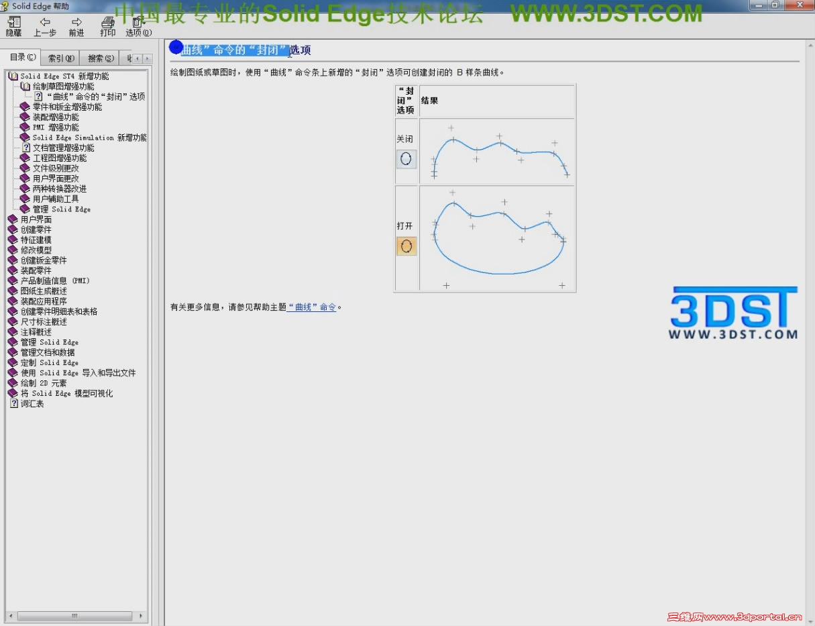The width and height of the screenshot is (815, 626).
Task: Select 装配零件 in the contents tree
Action: 36,270
